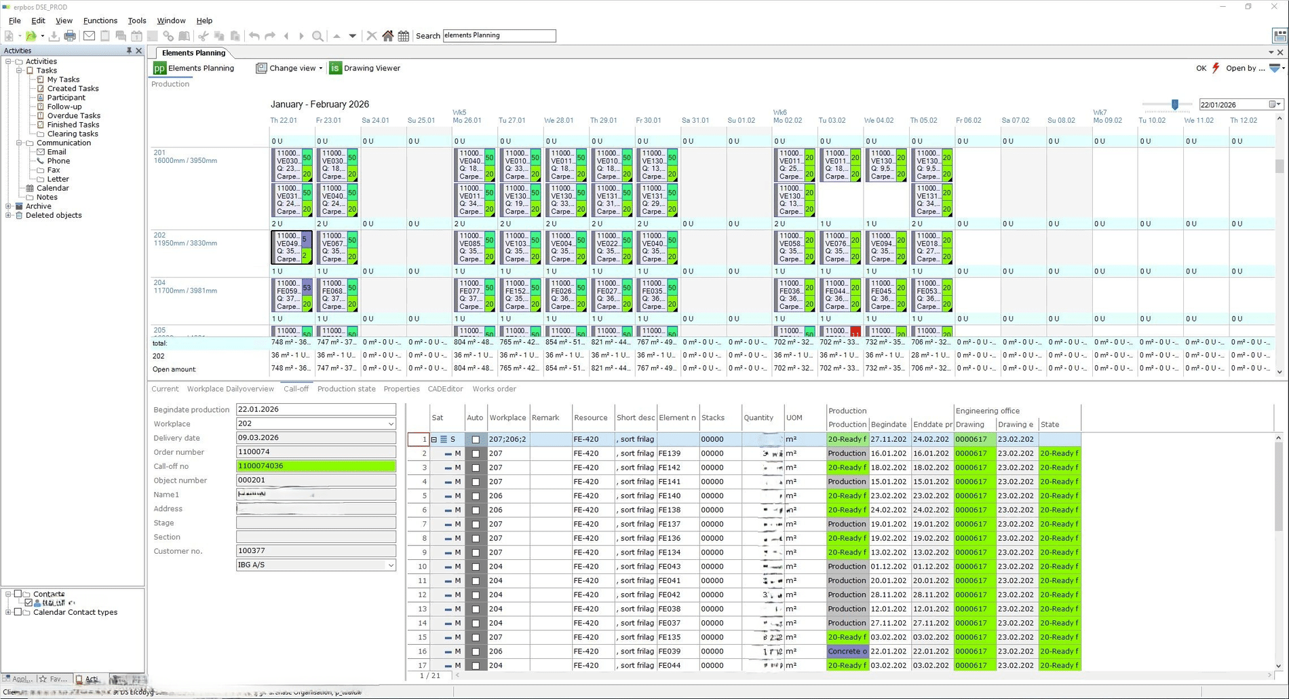
Task: Toggle the pin on the Activities panel
Action: (x=128, y=50)
